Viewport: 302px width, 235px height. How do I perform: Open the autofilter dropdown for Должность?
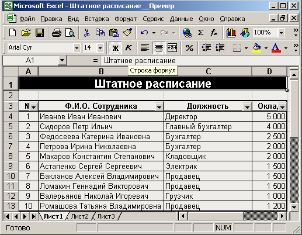pyautogui.click(x=247, y=107)
